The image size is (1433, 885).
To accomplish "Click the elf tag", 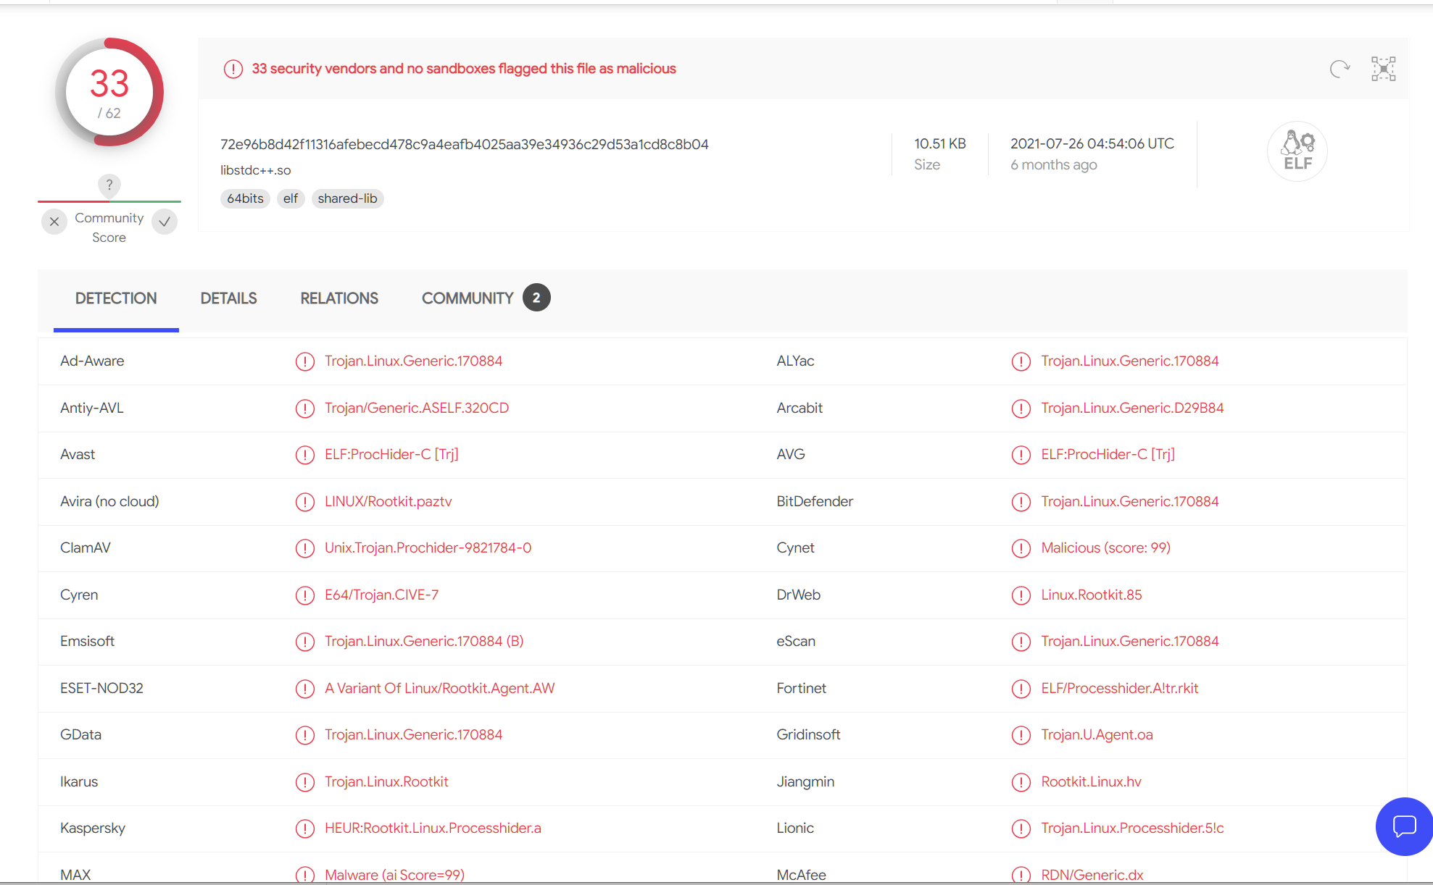I will [x=291, y=198].
